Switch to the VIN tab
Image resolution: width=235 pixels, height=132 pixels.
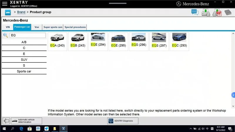point(8,27)
